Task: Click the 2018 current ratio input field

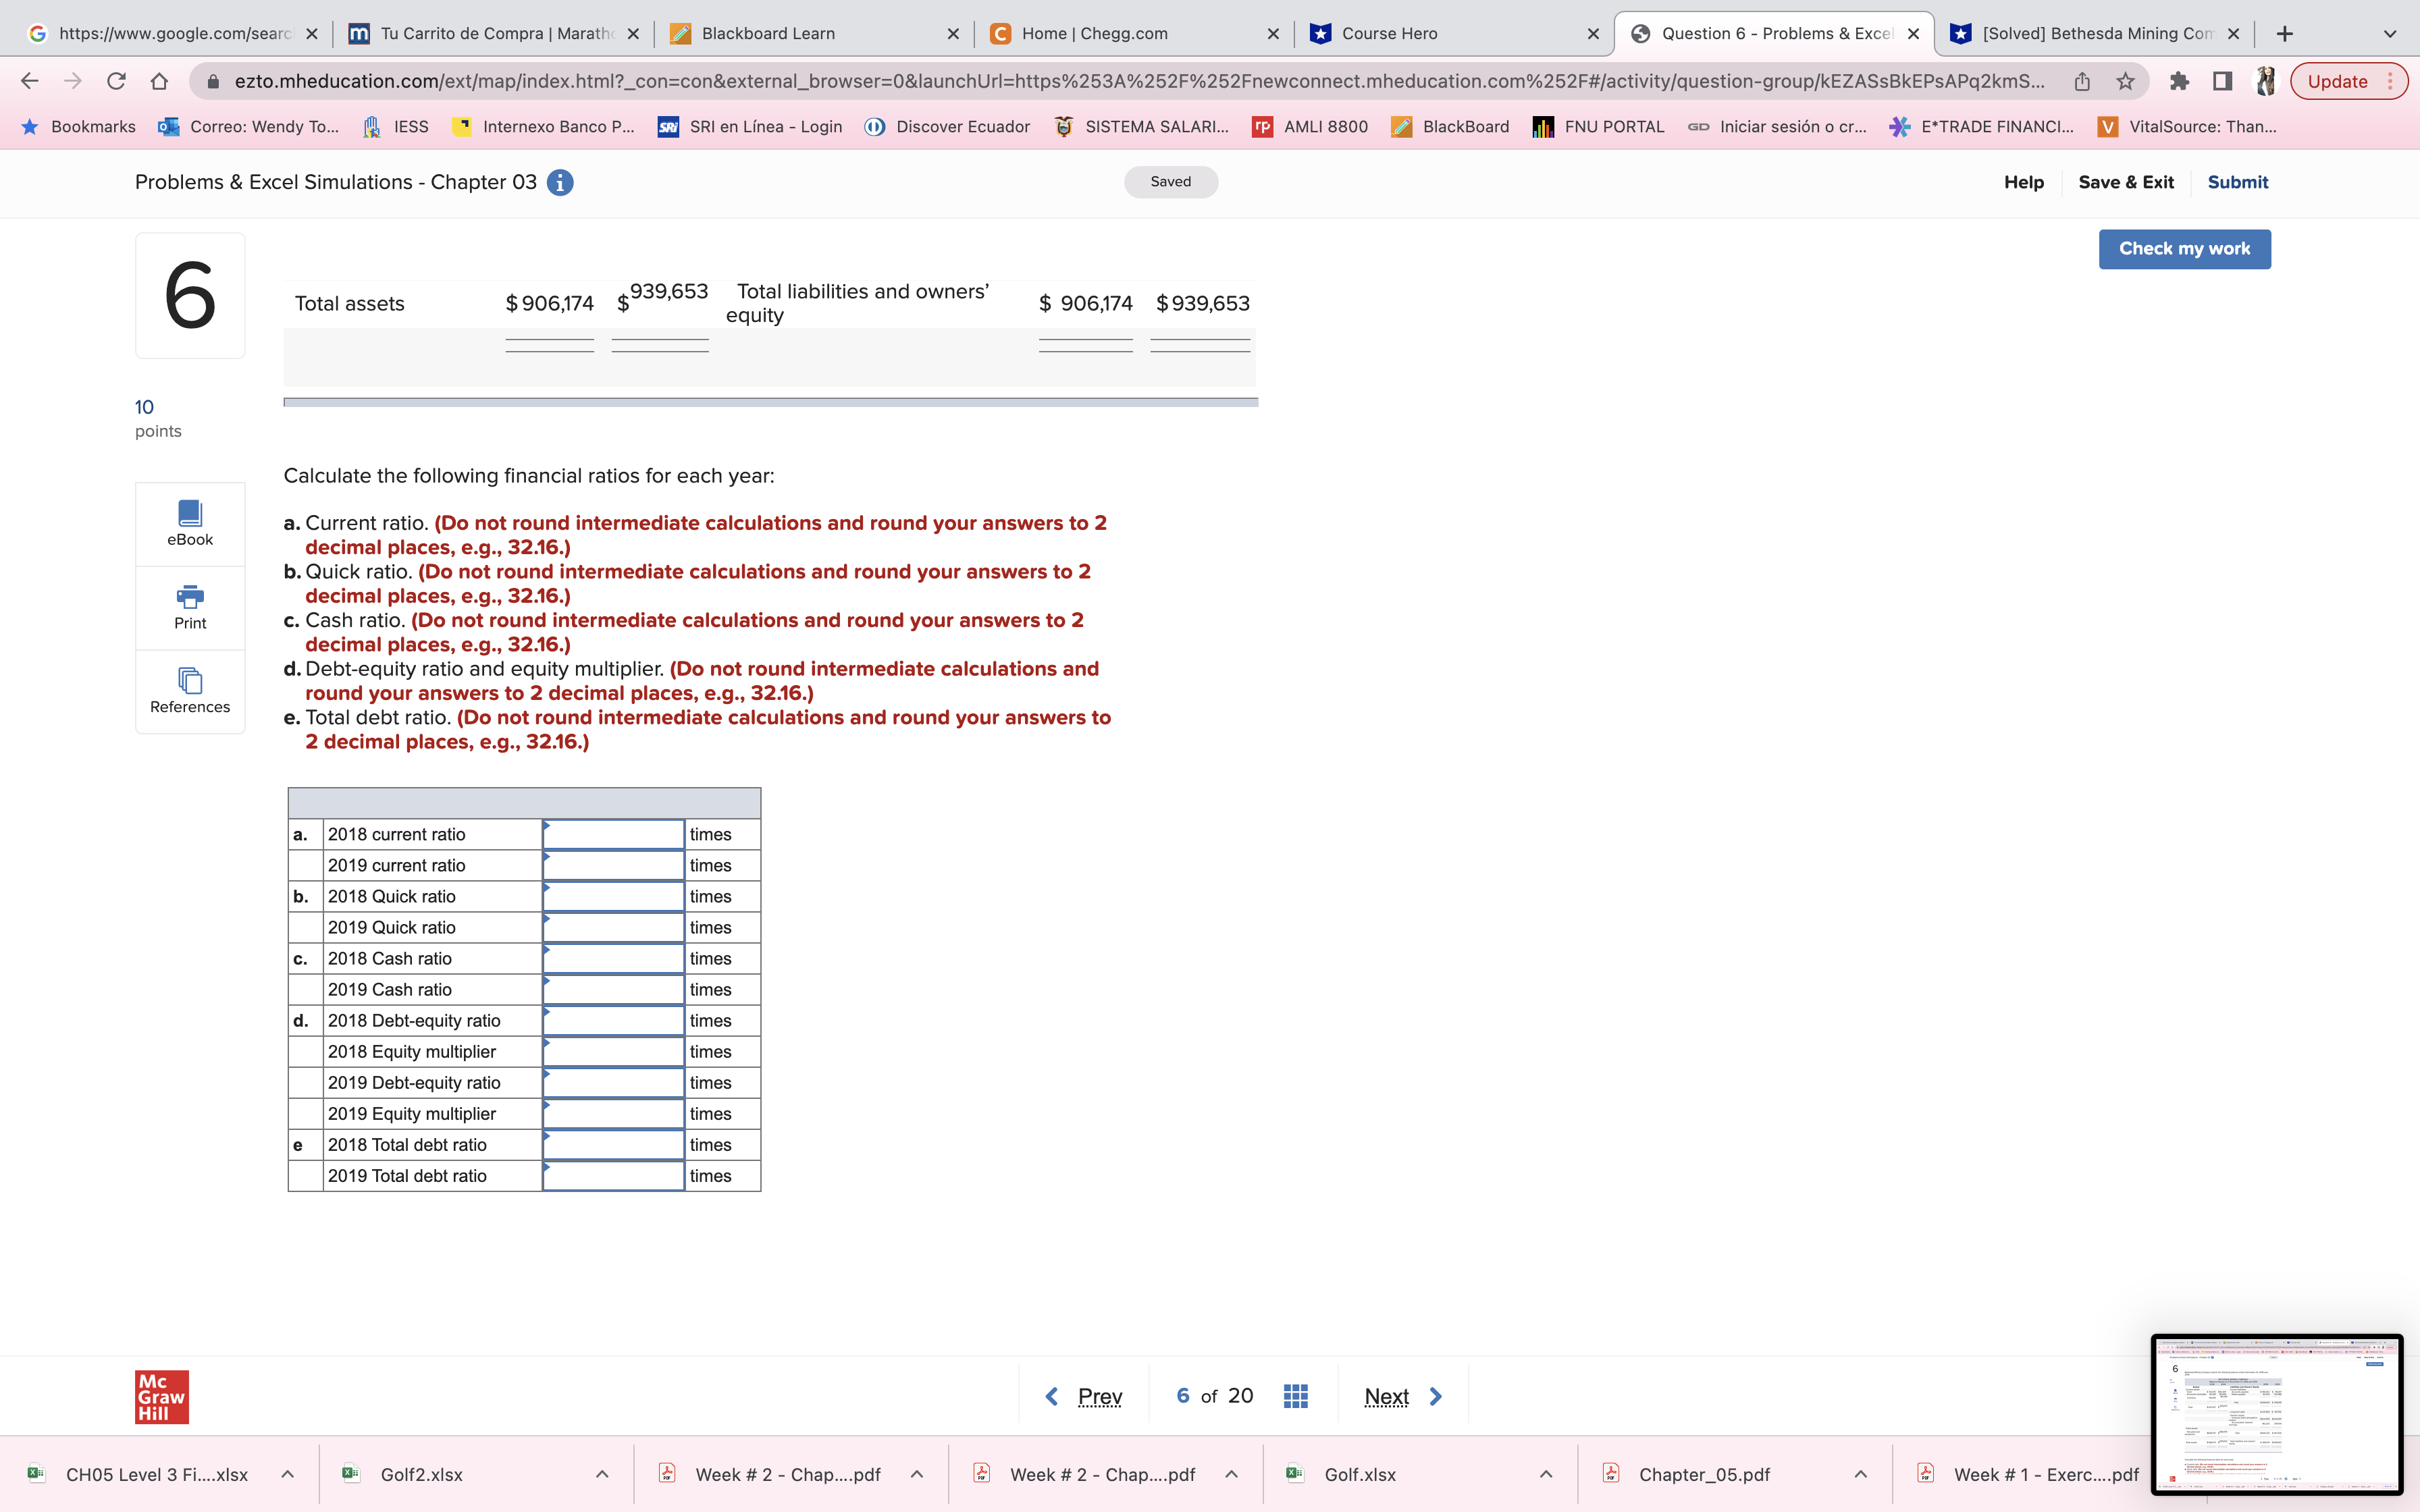Action: click(x=613, y=834)
